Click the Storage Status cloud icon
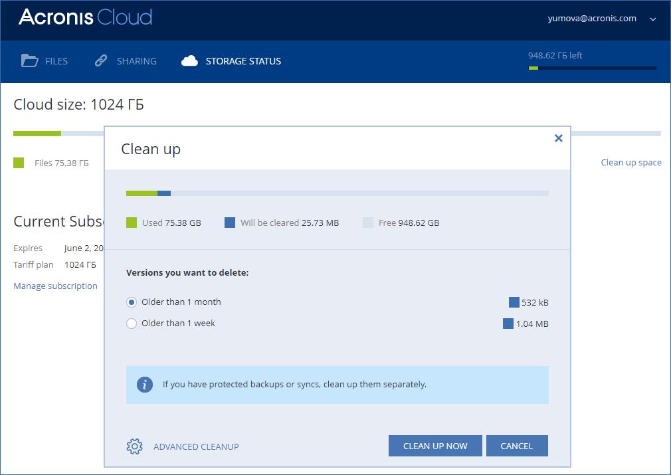The height and width of the screenshot is (475, 671). [189, 60]
